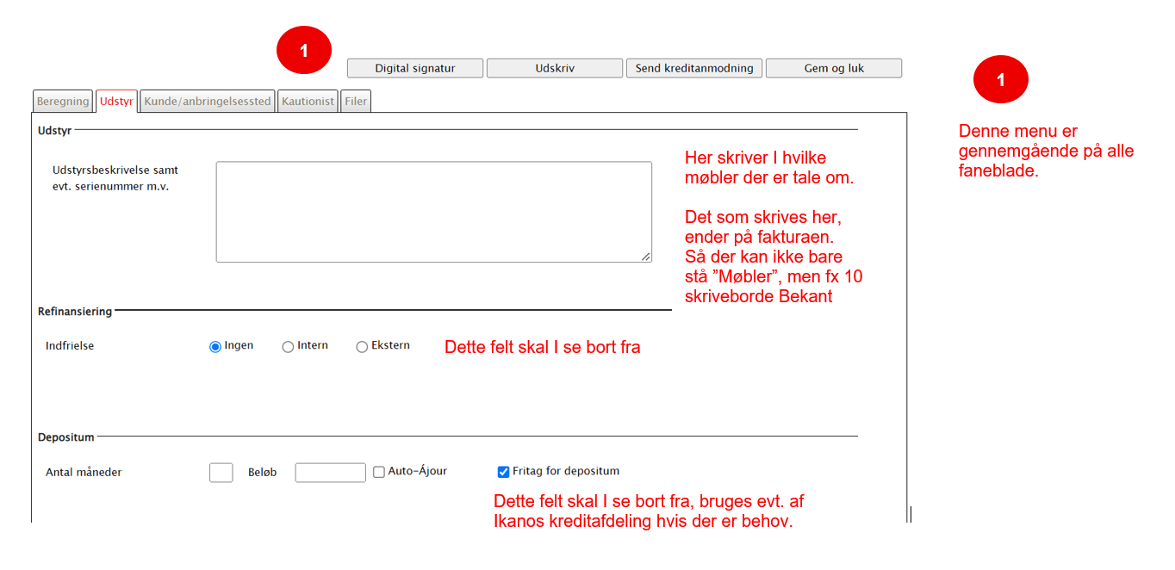Switch to the Beregning tab

click(63, 102)
